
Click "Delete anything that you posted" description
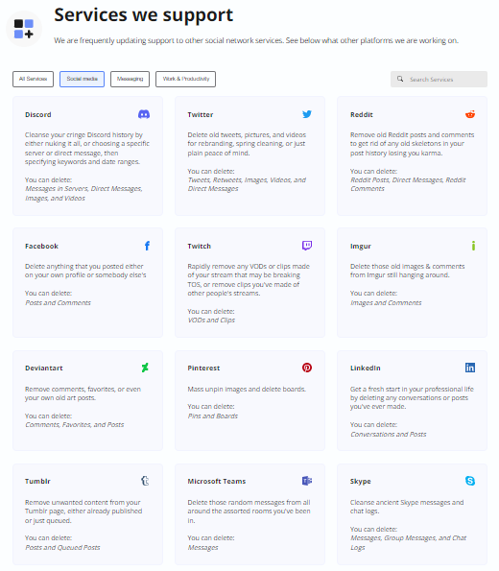tap(85, 271)
